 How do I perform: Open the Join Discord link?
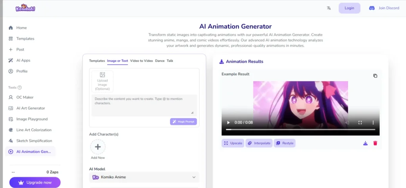[389, 8]
